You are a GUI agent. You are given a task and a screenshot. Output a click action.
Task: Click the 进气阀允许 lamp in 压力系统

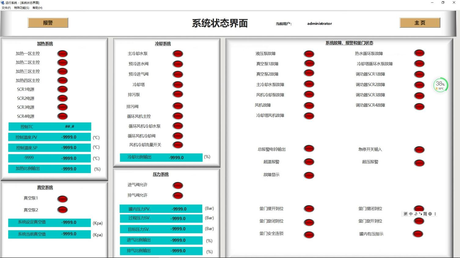[x=178, y=185]
